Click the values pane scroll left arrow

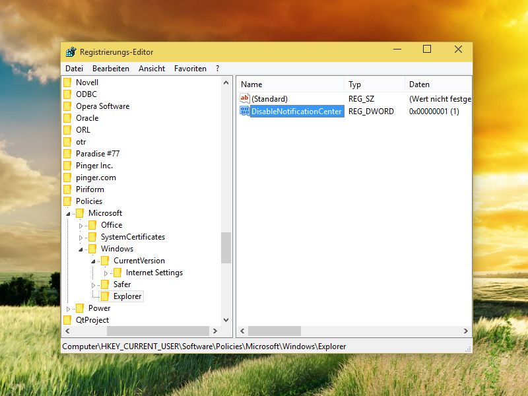pos(242,331)
